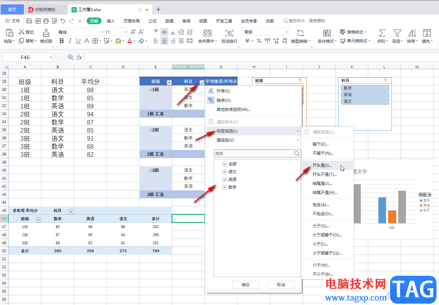Switch to 数据 ribbon tab
The width and height of the screenshot is (439, 305).
pyautogui.click(x=169, y=21)
